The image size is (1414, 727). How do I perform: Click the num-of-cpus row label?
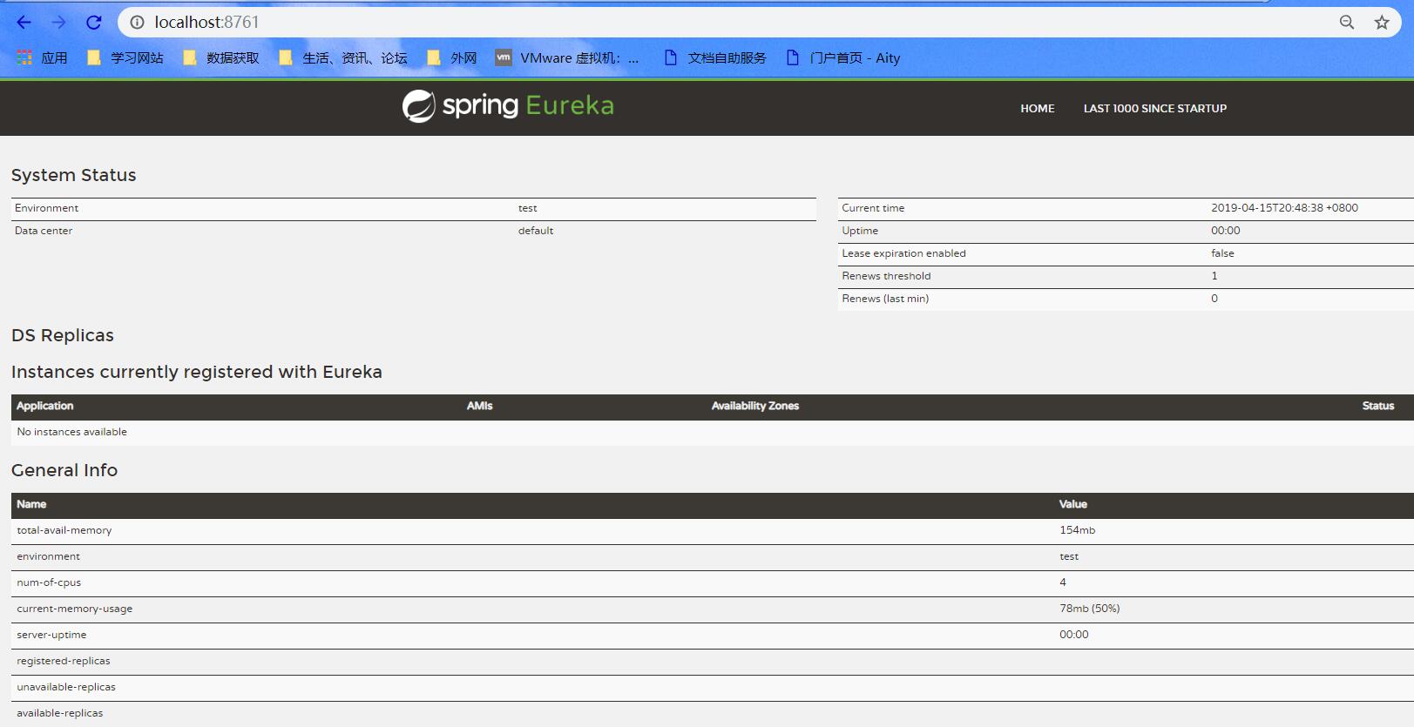49,582
